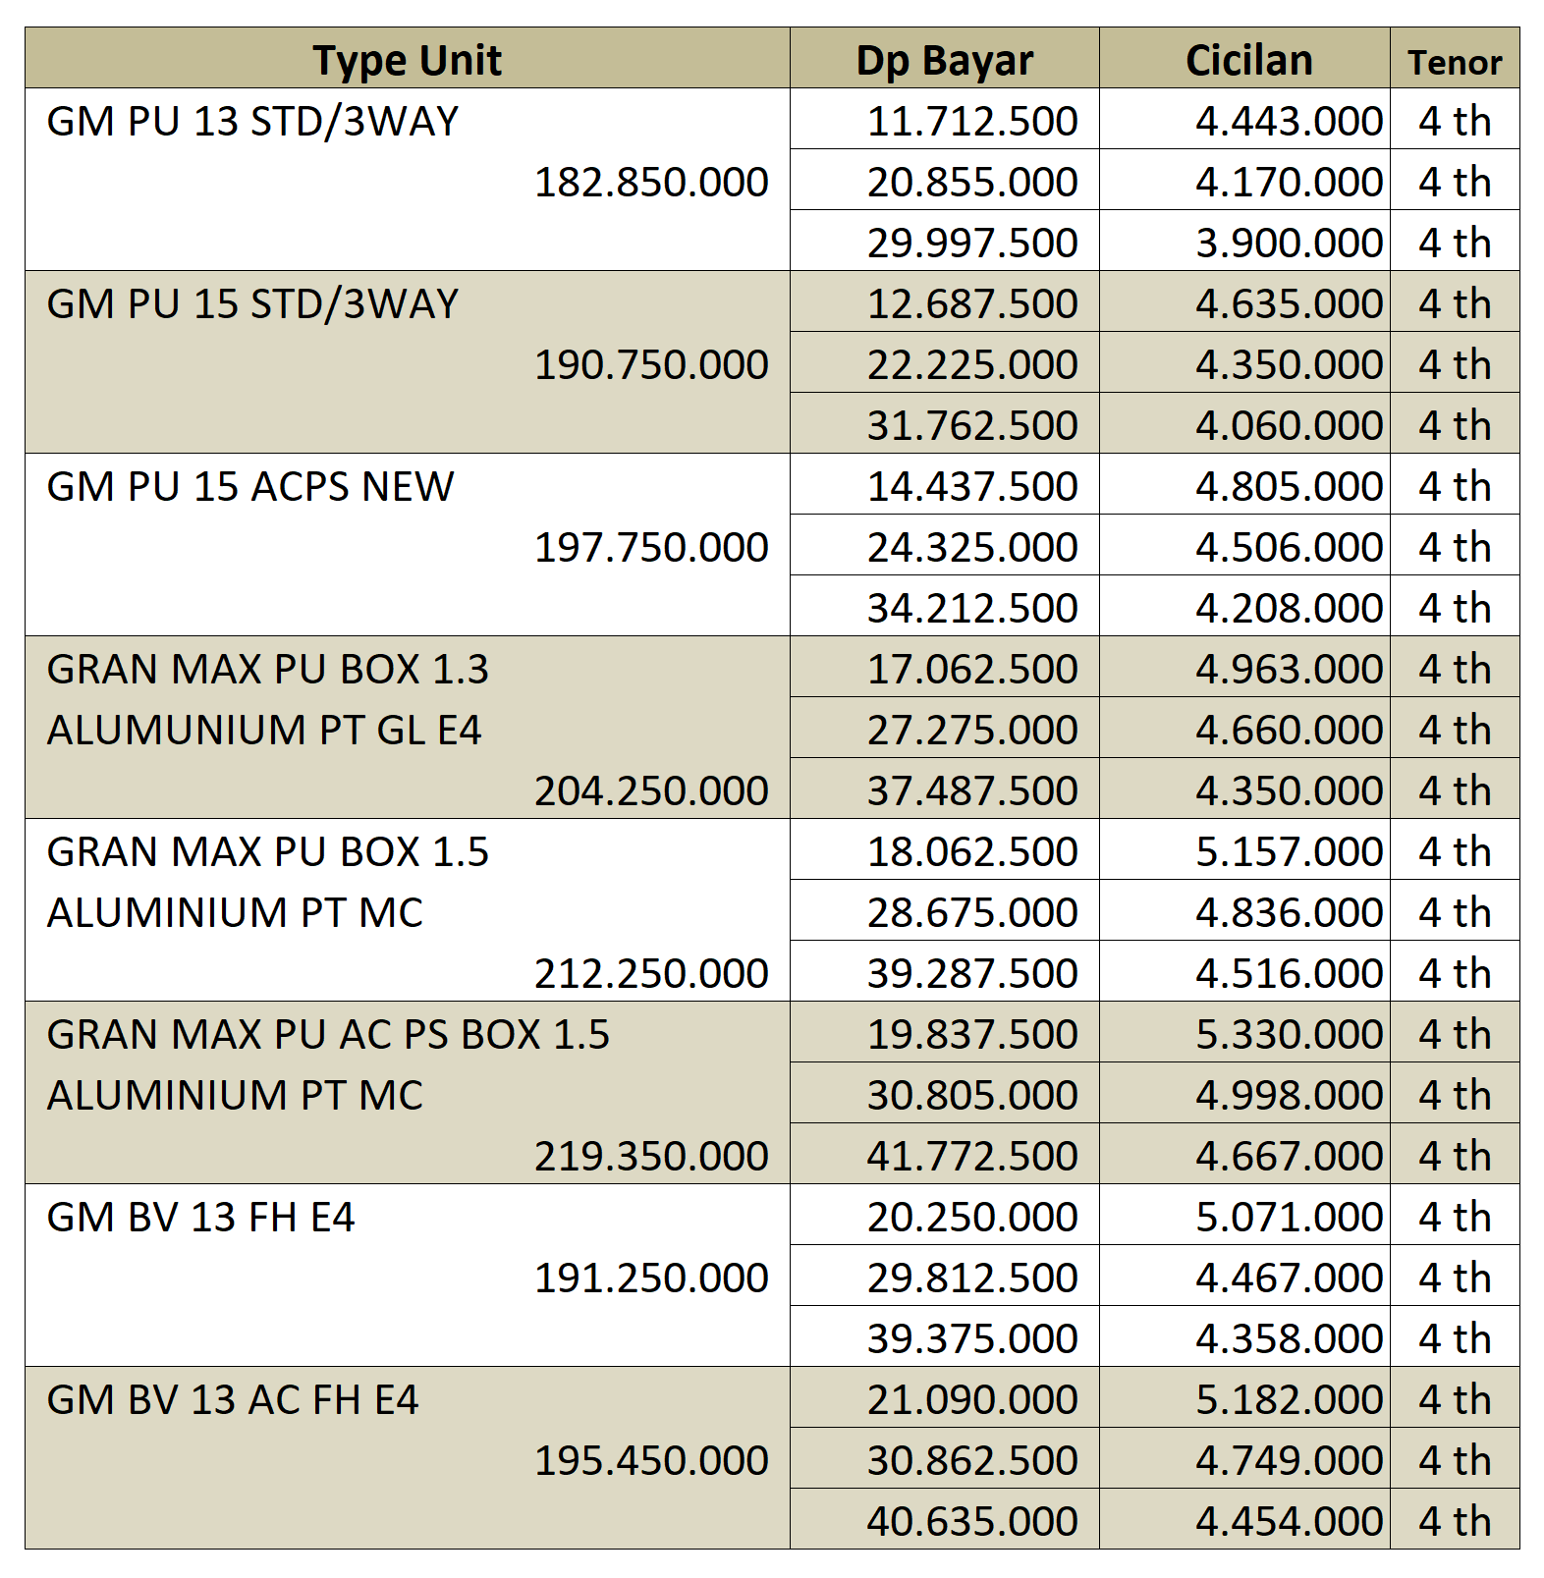Screen dimensions: 1544x1578
Task: Click the price 212.250.000
Action: pos(651,974)
